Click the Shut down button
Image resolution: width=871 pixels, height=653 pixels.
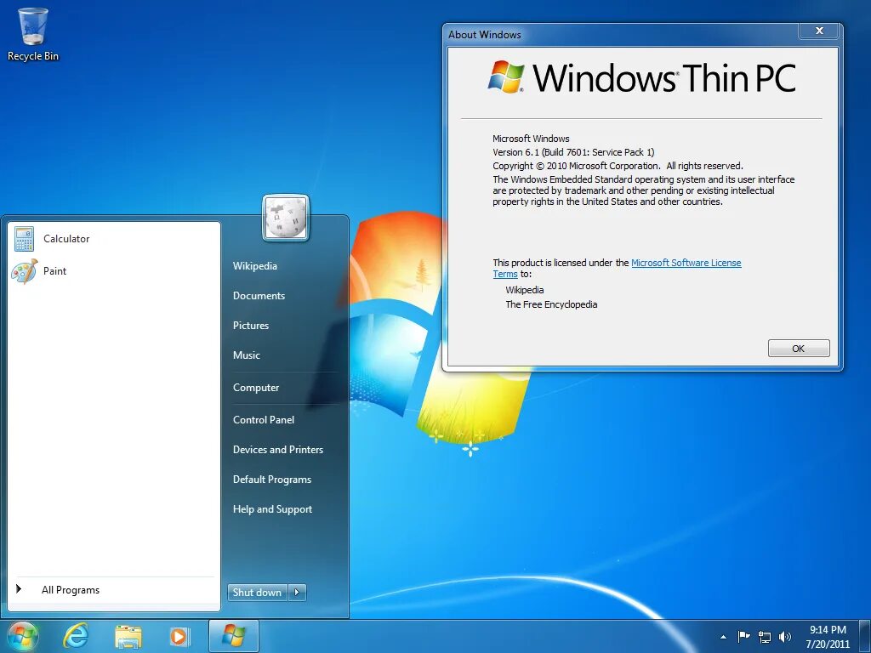pos(258,593)
